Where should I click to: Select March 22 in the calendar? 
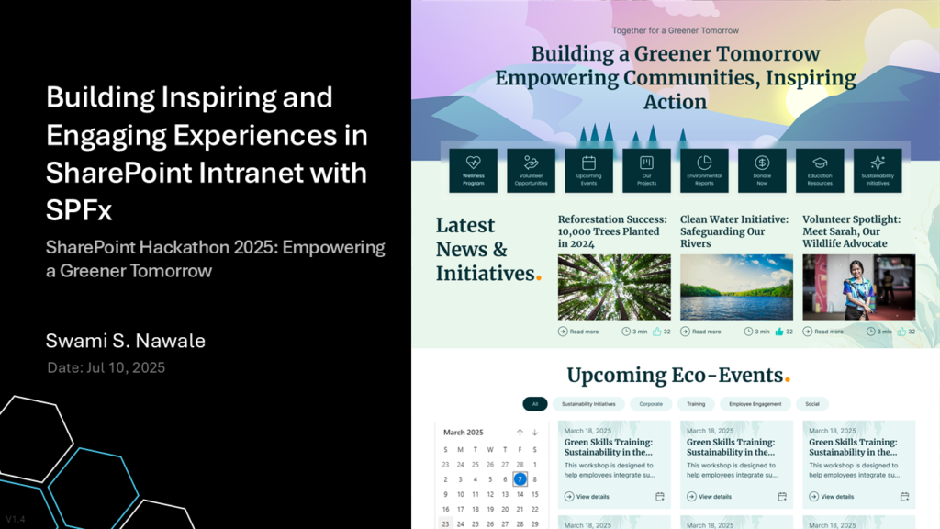point(535,509)
